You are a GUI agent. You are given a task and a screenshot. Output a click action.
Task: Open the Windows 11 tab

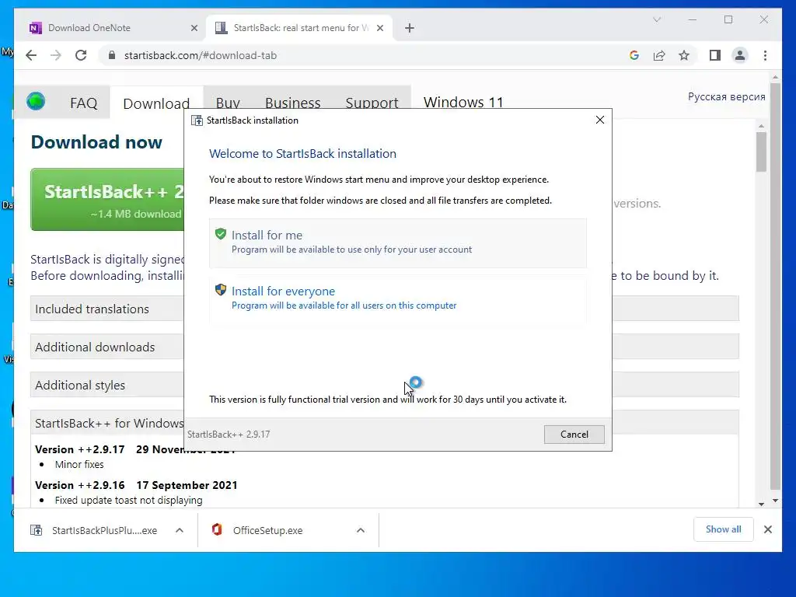click(463, 102)
